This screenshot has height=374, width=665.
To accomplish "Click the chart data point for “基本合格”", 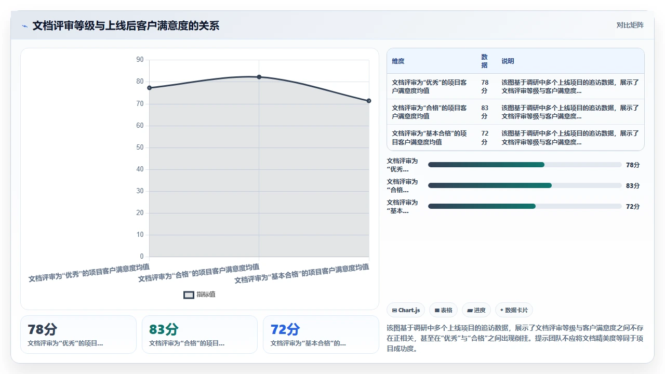I will (x=369, y=101).
